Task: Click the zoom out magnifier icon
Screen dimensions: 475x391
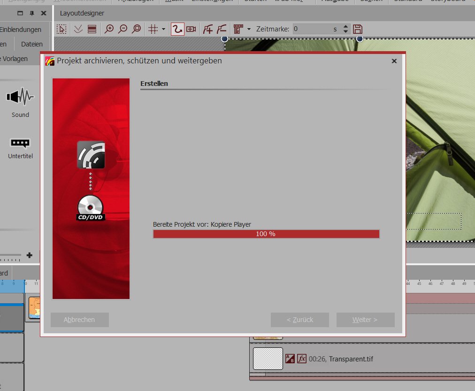Action: coord(123,29)
